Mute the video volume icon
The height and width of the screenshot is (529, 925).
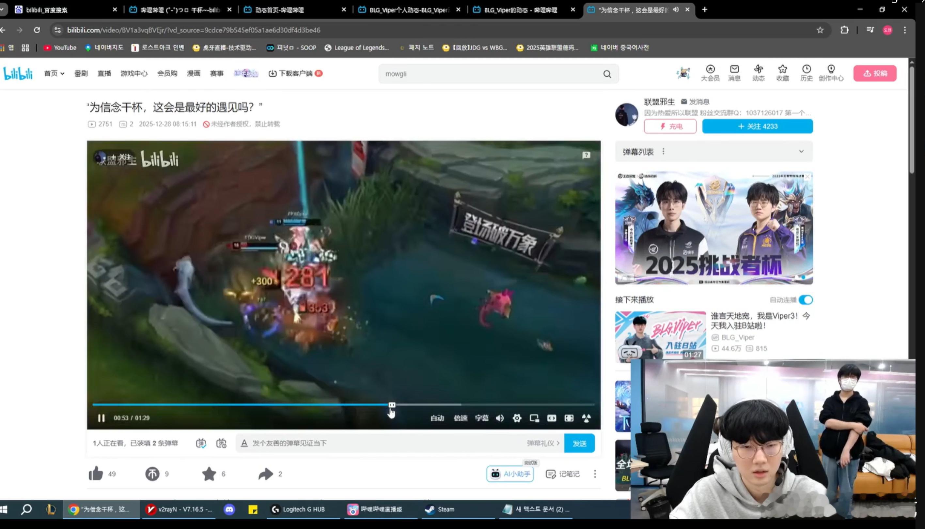500,418
